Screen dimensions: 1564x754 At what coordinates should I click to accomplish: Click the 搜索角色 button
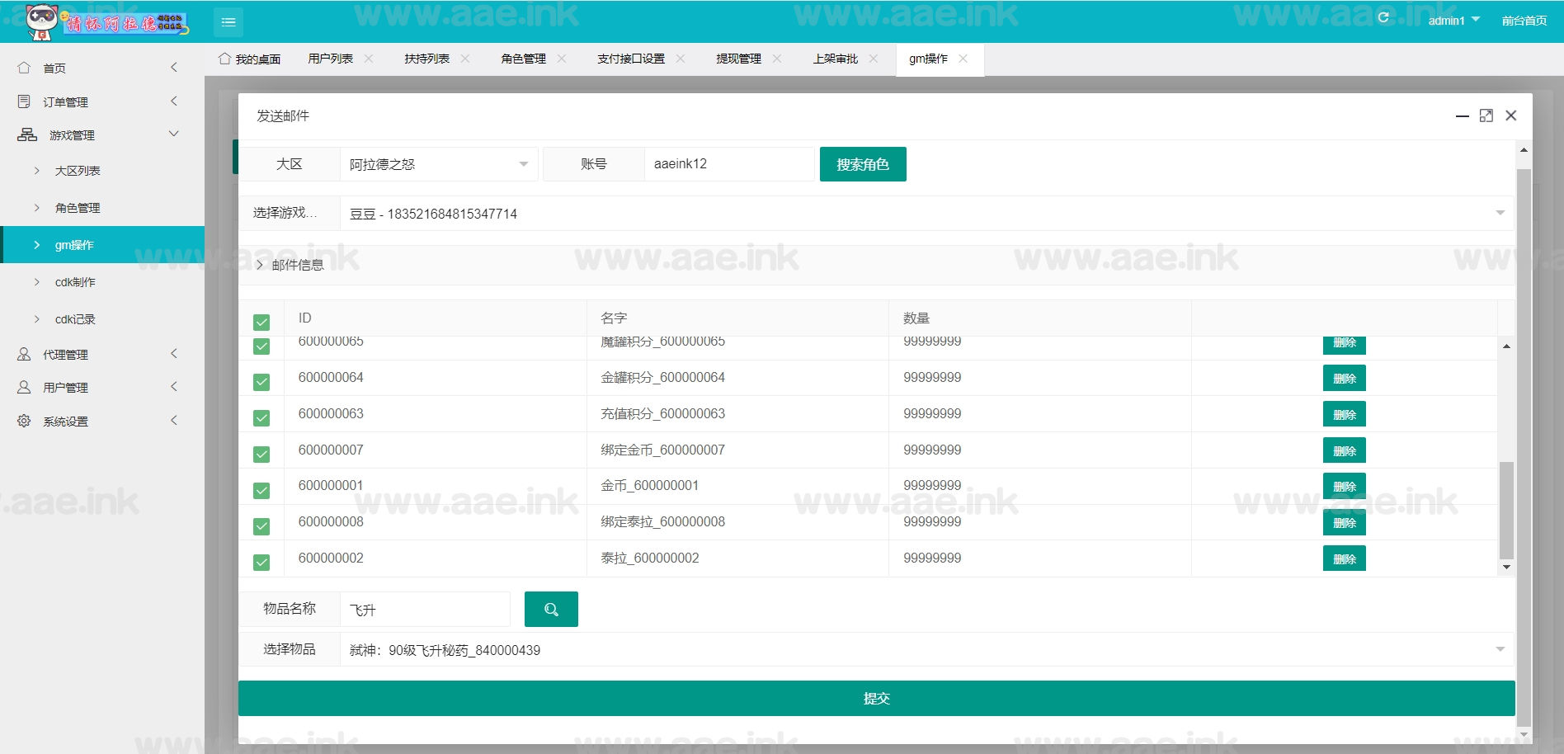[863, 164]
